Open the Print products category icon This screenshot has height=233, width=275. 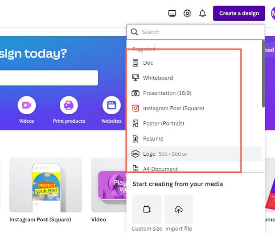[x=69, y=105]
